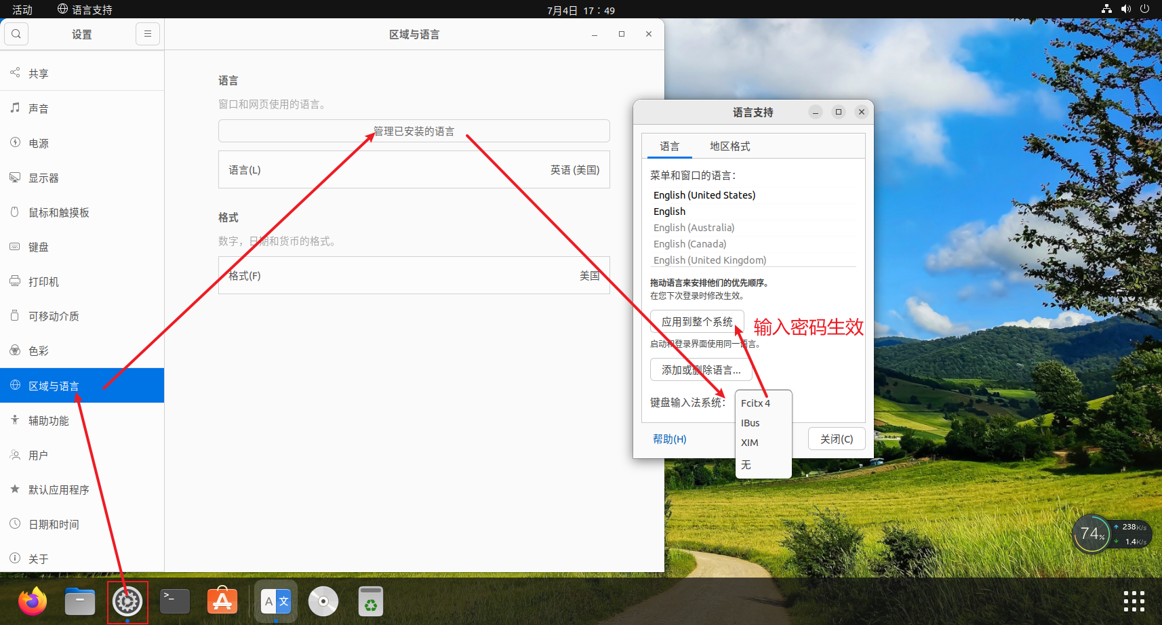Open 显示器 settings in sidebar
The width and height of the screenshot is (1162, 625).
pyautogui.click(x=43, y=178)
